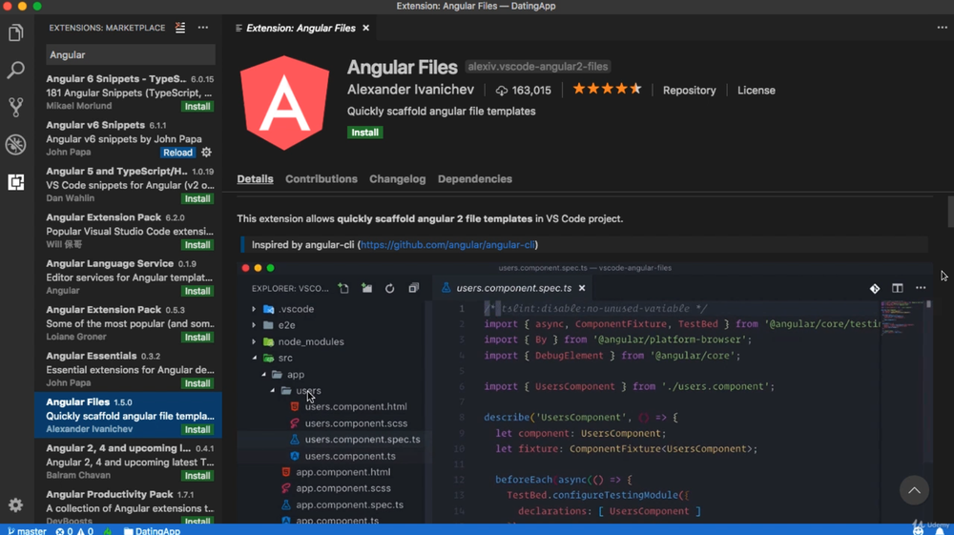Screen dimensions: 954x535
Task: Expand the node_modules folder in preview
Action: 254,341
